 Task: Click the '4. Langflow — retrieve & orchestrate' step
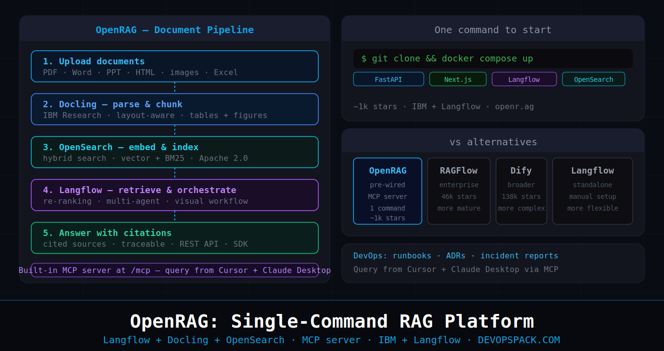[175, 195]
